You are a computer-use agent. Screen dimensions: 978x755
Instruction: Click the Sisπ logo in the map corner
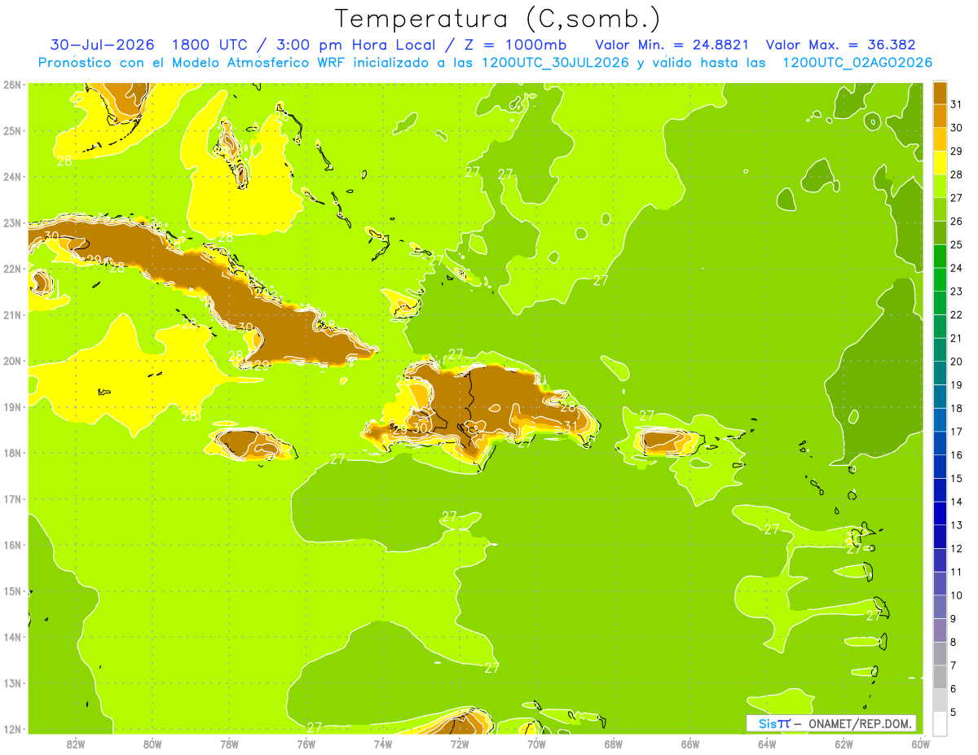coord(774,723)
